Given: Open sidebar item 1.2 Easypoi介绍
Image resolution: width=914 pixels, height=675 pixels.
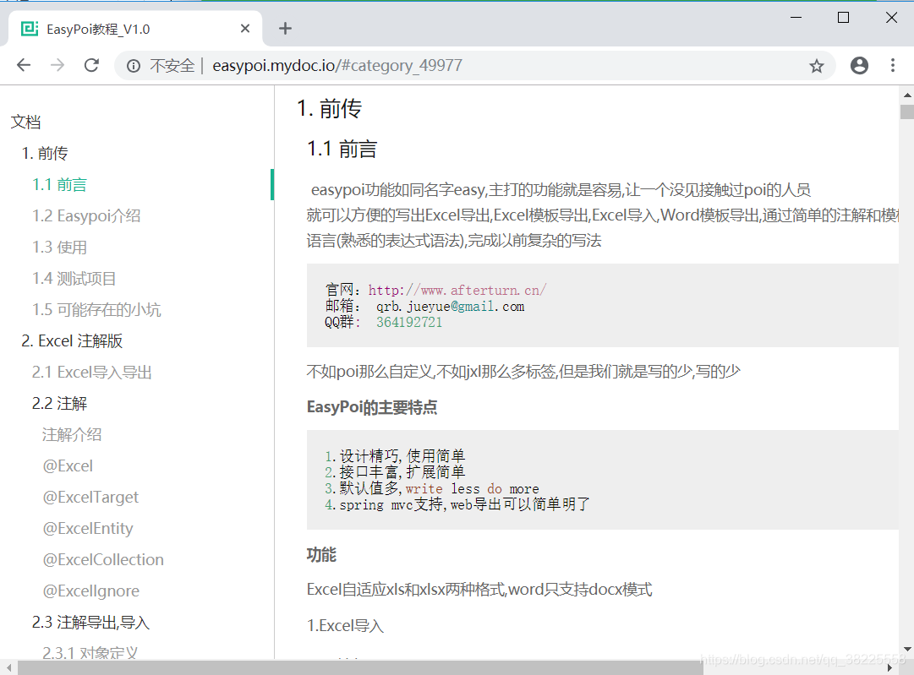Looking at the screenshot, I should (86, 216).
